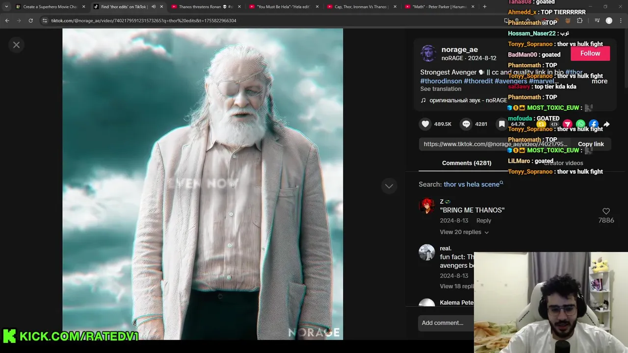Switch to Create a Superhero Movie tab
Image resolution: width=628 pixels, height=353 pixels.
click(x=50, y=7)
